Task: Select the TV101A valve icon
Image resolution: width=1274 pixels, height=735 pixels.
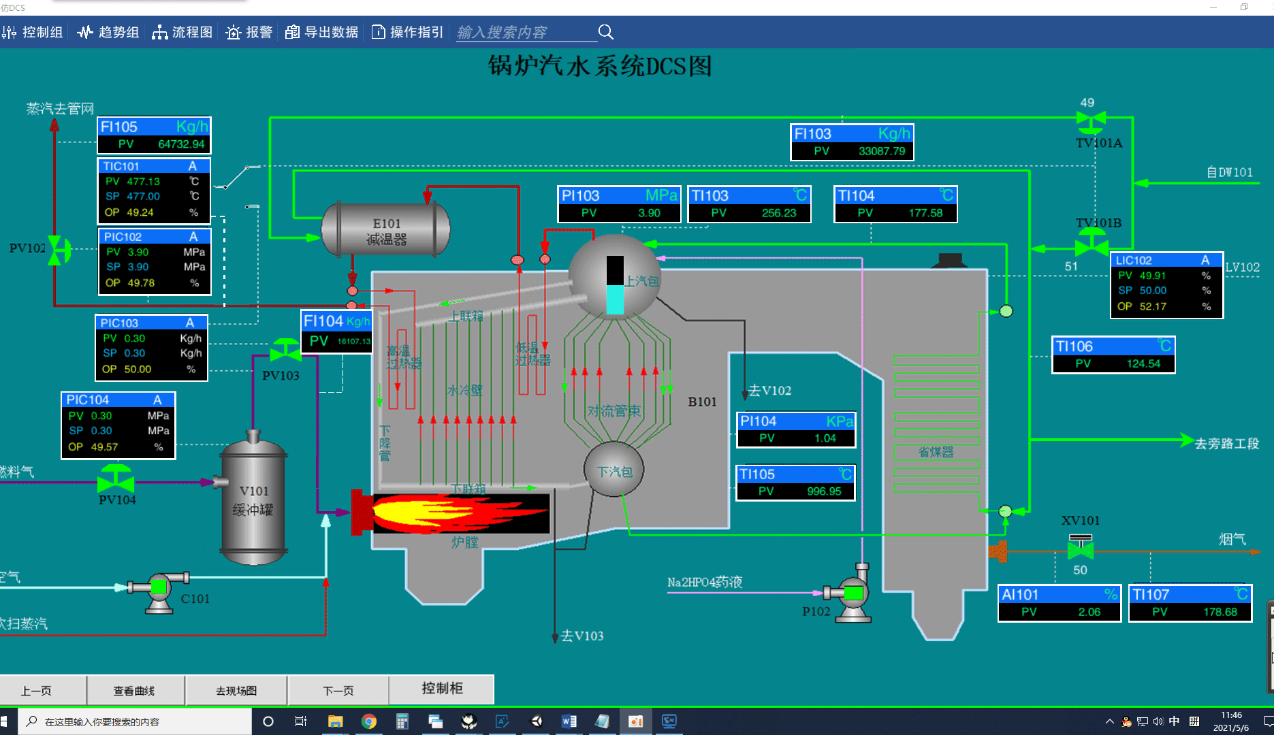Action: click(x=1091, y=122)
